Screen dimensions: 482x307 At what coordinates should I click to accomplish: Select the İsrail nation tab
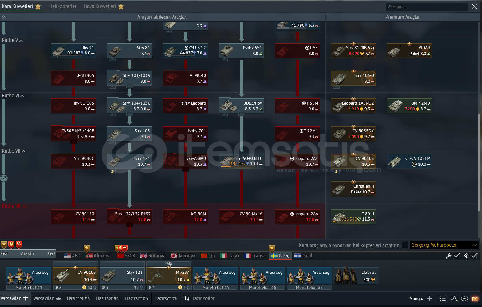(x=303, y=256)
